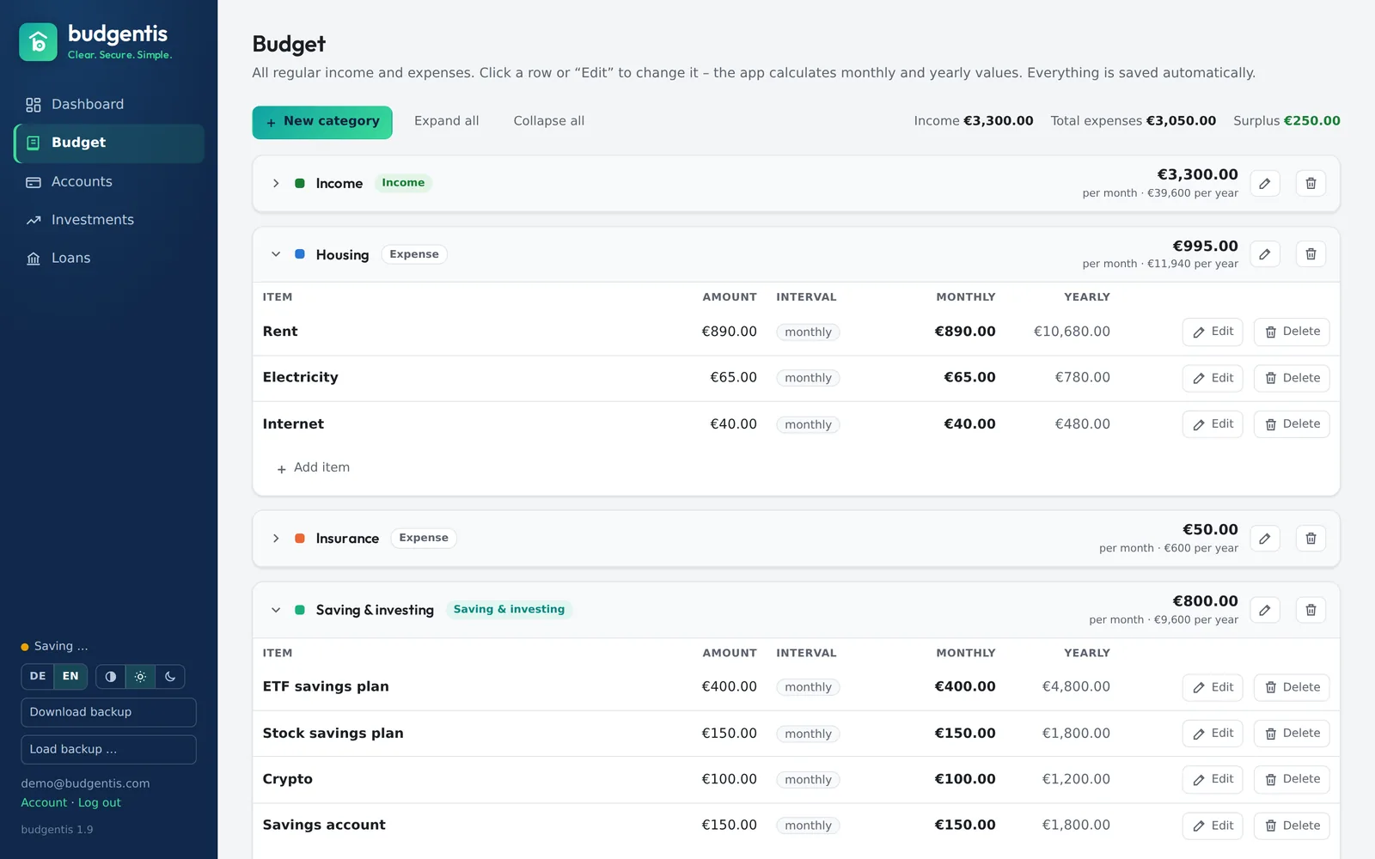Click Load backup button
Viewport: 1375px width, 859px height.
108,750
